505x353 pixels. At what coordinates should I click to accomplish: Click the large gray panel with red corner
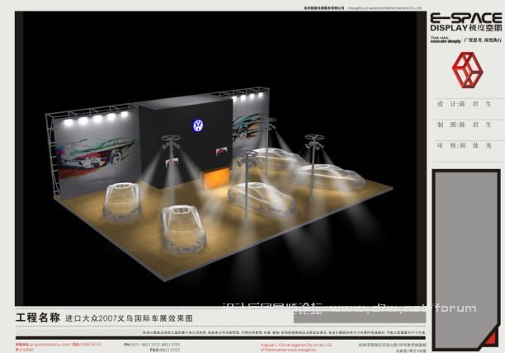click(x=465, y=259)
